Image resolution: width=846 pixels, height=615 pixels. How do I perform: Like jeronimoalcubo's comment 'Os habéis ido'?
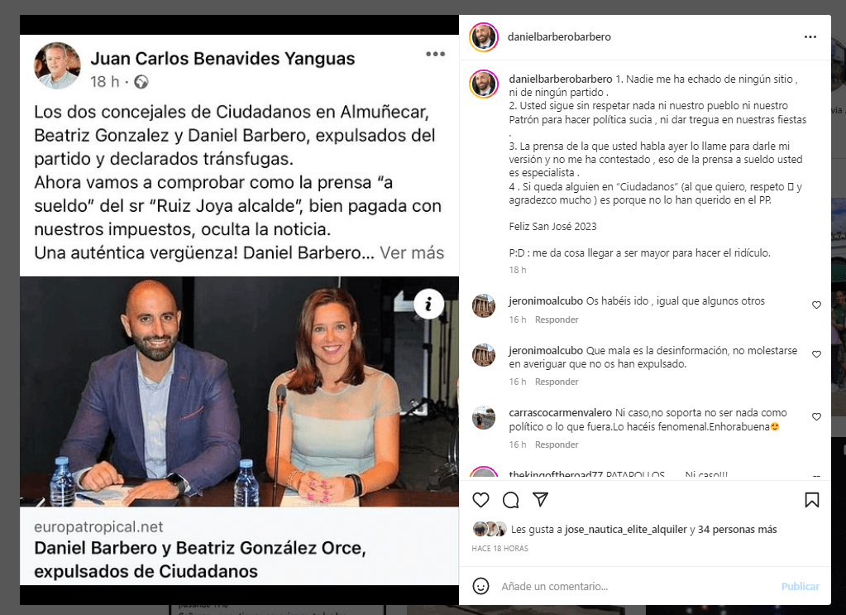[816, 305]
